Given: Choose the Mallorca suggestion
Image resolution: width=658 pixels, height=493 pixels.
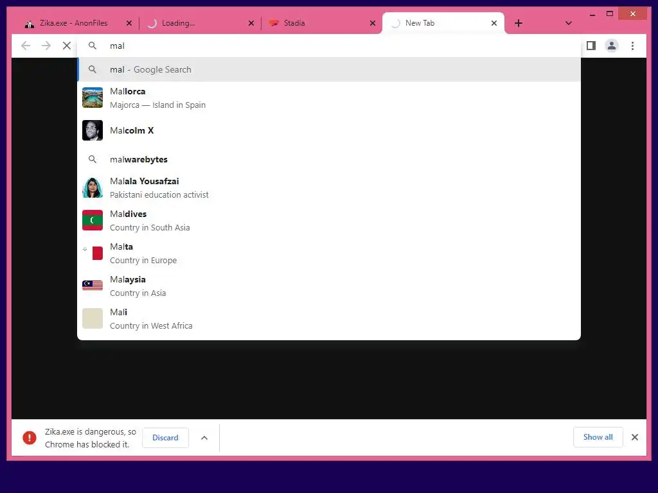Looking at the screenshot, I should point(330,98).
